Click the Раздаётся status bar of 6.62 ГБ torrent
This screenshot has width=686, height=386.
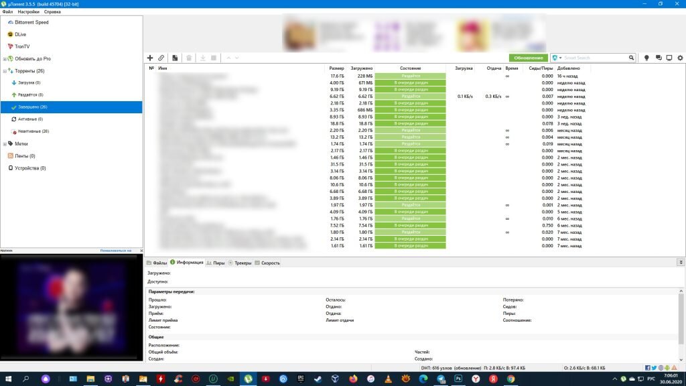tap(411, 96)
